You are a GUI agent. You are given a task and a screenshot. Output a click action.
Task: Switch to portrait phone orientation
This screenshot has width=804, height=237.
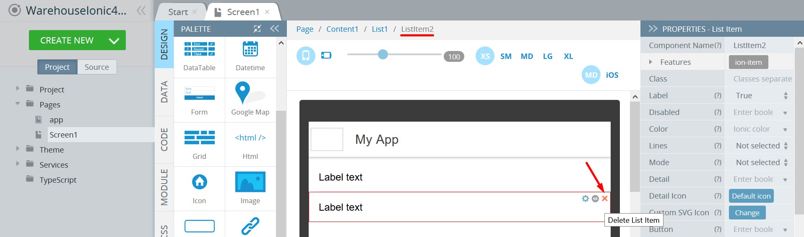[306, 56]
